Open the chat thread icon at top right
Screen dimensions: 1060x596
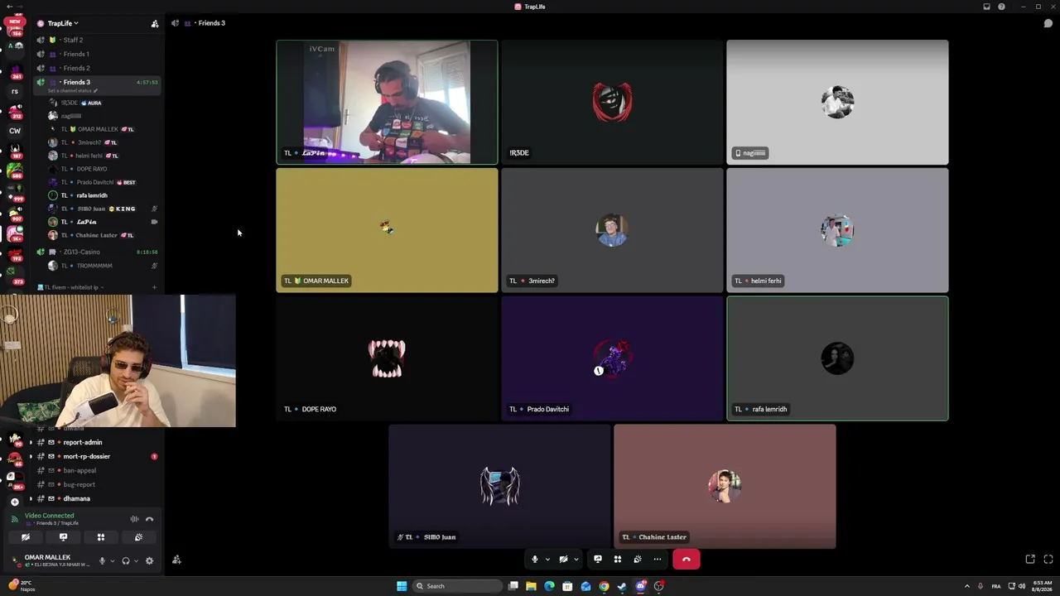[1048, 23]
